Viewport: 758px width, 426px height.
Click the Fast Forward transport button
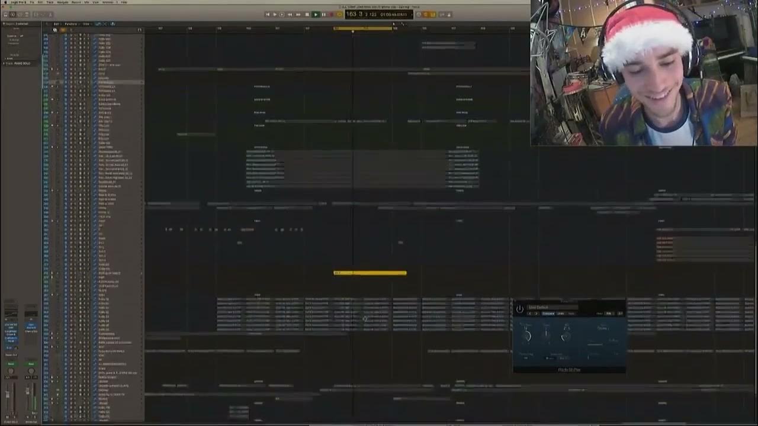298,14
